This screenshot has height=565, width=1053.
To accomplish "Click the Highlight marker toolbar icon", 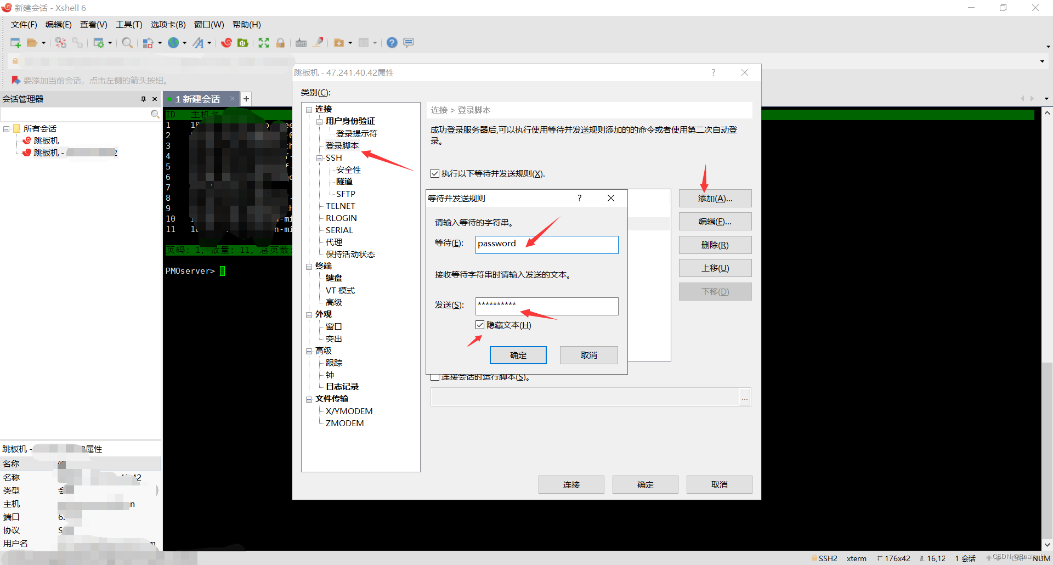I will point(318,43).
